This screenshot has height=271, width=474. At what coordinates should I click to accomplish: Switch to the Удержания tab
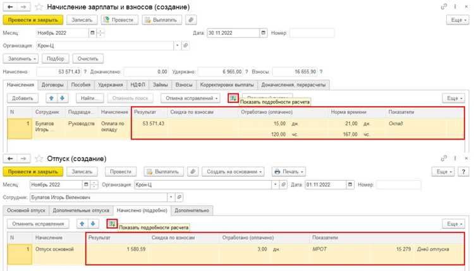coord(111,85)
